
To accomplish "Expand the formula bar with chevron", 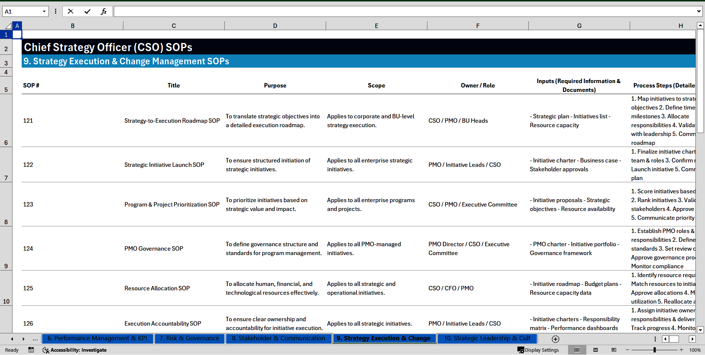I will tap(698, 11).
